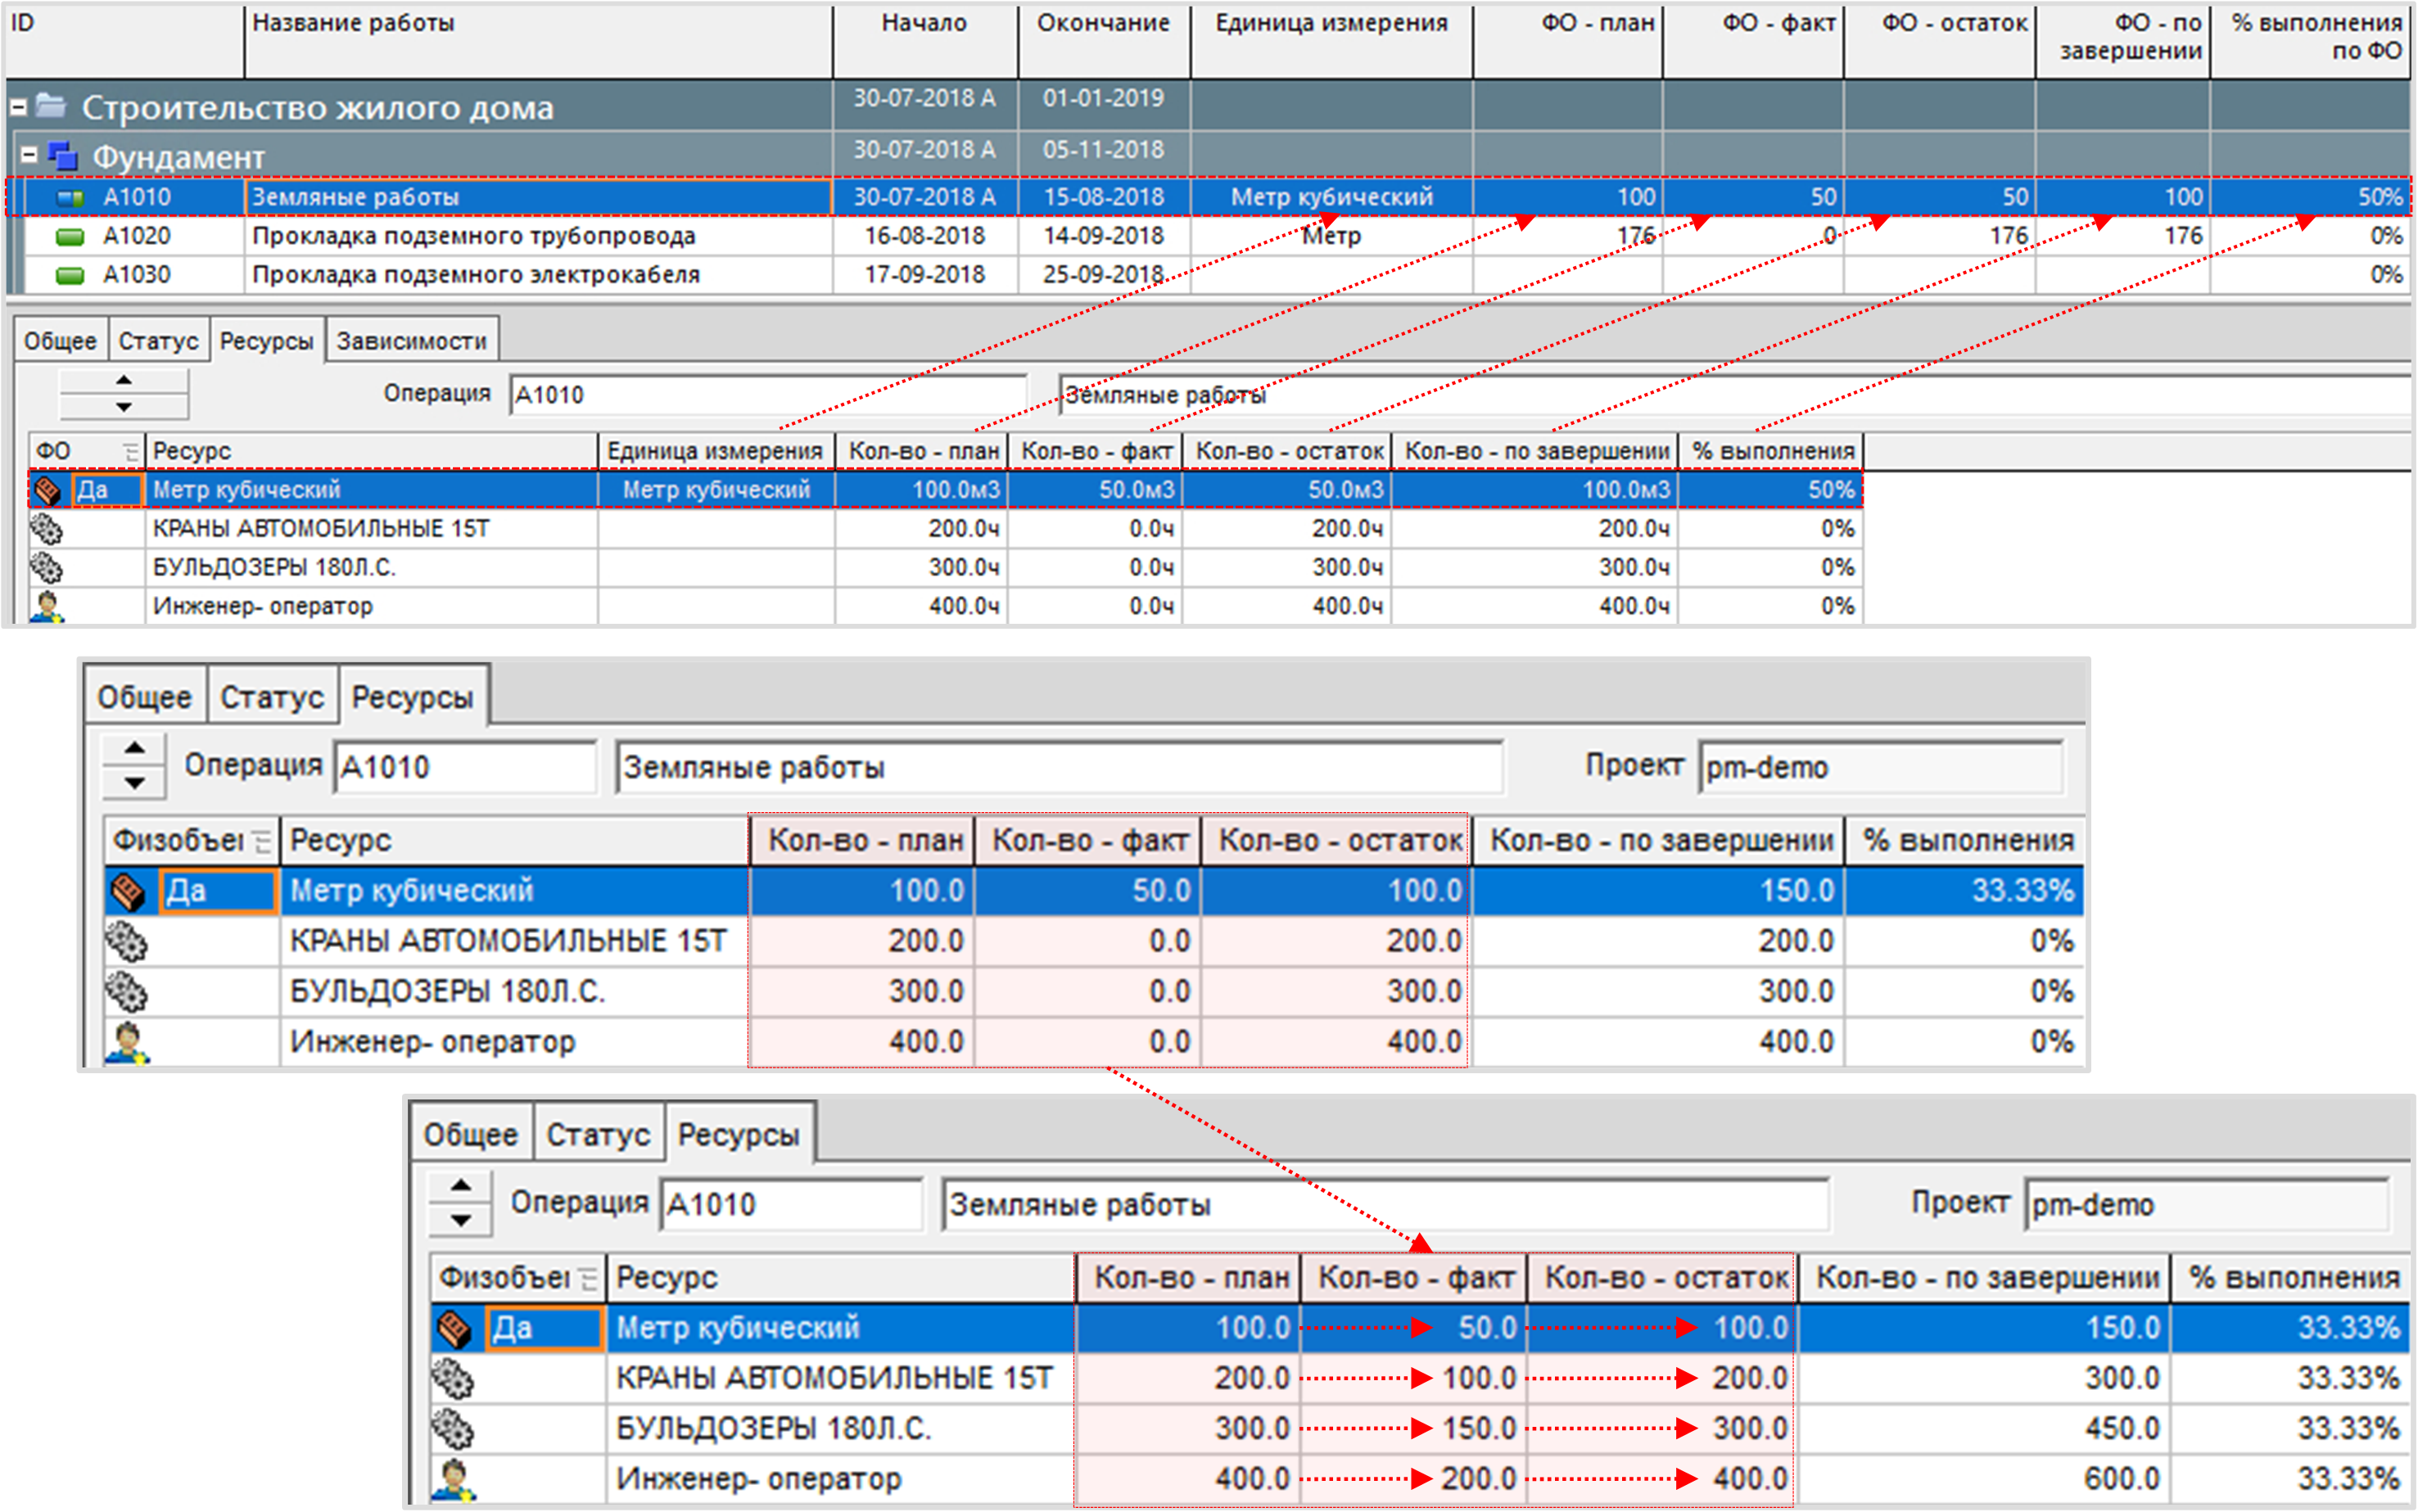Click the green activity icon of A1020
This screenshot has height=1512, width=2418.
70,237
